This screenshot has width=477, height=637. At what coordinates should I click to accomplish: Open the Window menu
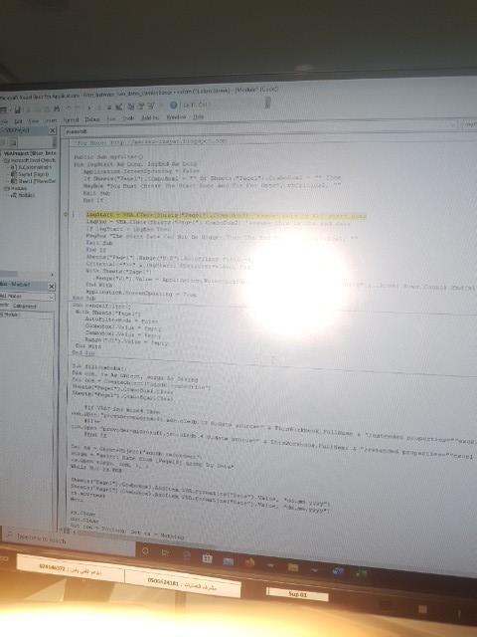coord(177,117)
